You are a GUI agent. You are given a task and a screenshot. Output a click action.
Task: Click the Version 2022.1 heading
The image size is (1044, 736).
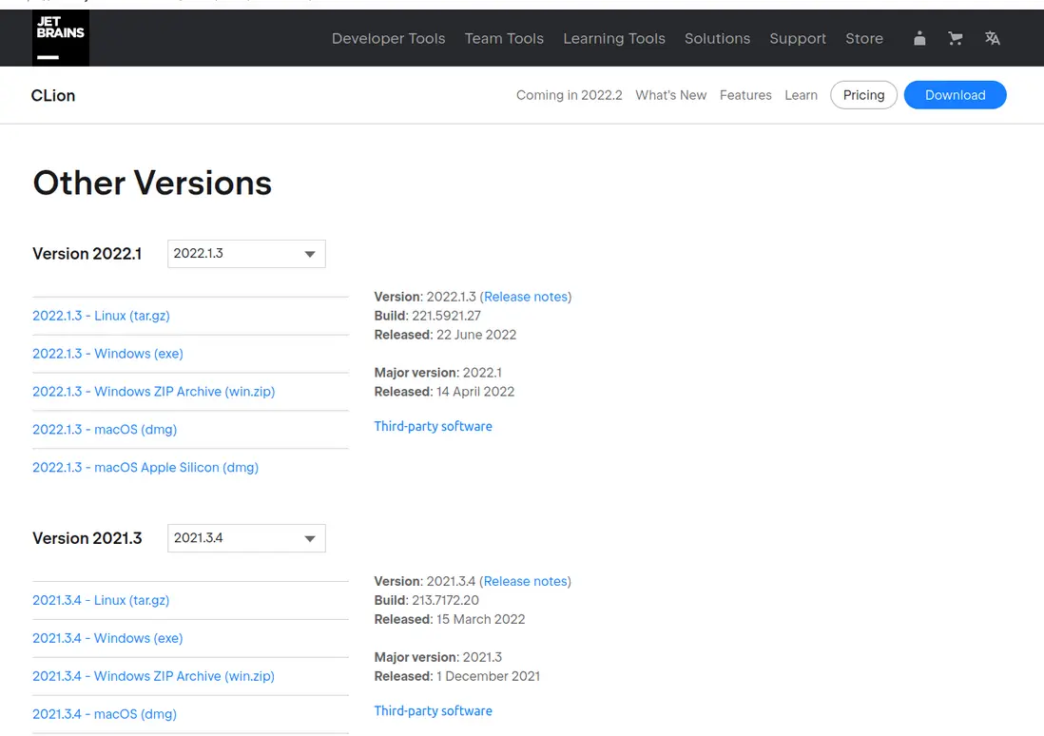87,254
